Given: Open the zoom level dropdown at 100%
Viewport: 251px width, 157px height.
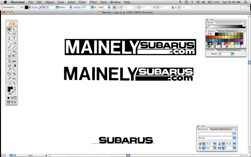Looking at the screenshot, I should coord(11,155).
